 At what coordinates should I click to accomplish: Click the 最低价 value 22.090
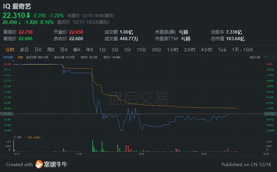tap(25, 38)
